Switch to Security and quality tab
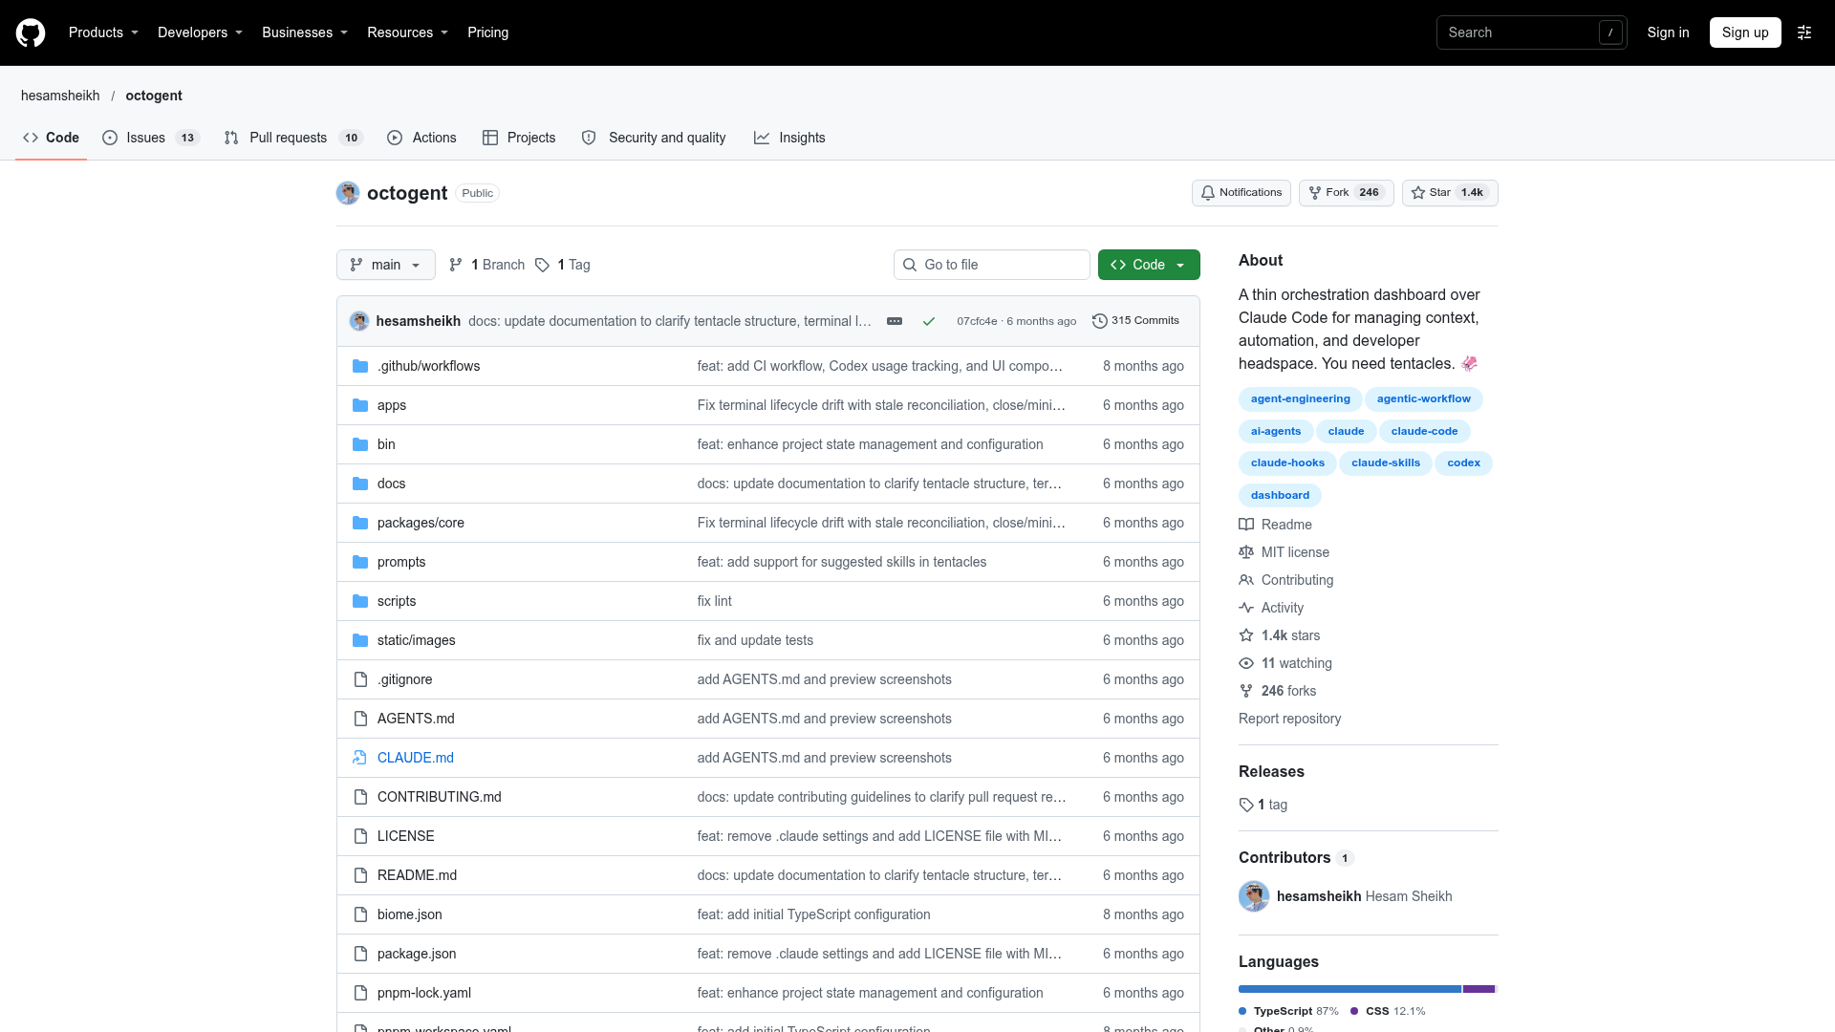 654,138
